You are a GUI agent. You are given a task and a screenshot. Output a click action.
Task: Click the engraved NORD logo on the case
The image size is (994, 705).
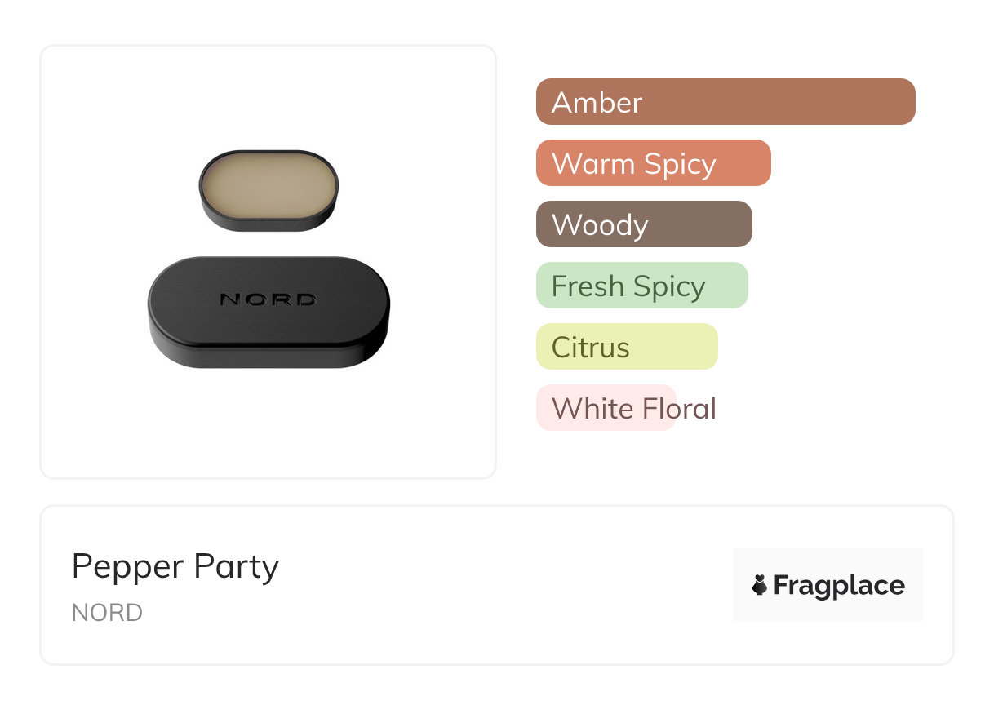(268, 299)
